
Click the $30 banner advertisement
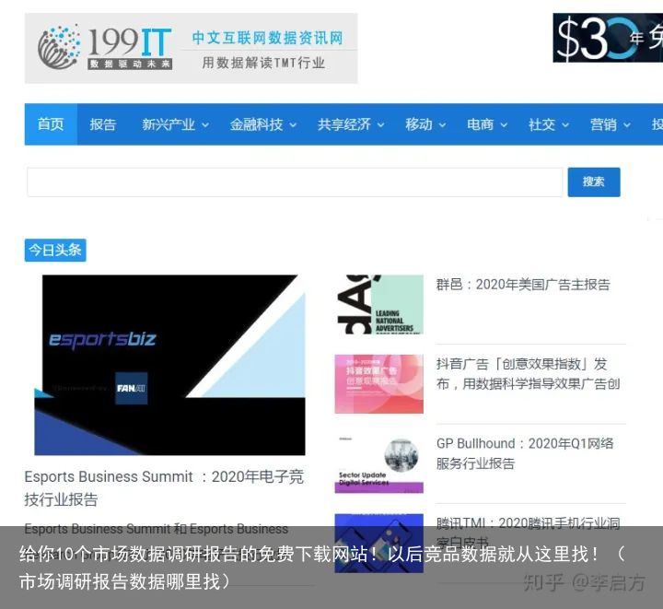pyautogui.click(x=608, y=38)
